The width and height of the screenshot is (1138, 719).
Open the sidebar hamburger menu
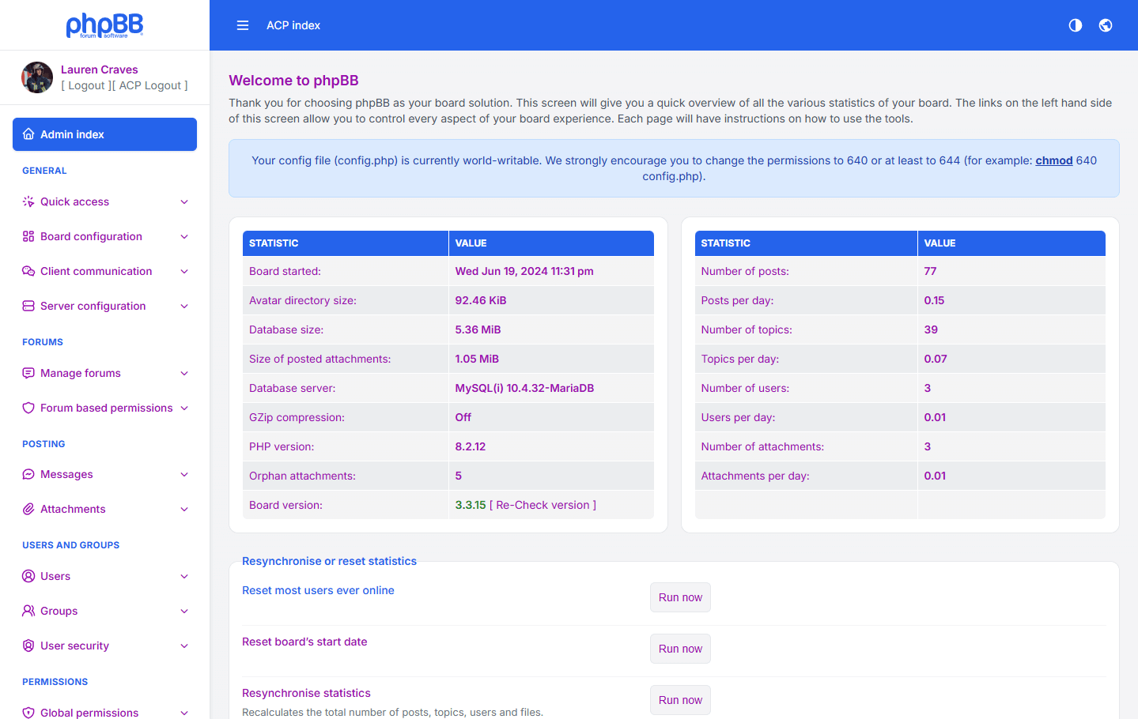[243, 24]
